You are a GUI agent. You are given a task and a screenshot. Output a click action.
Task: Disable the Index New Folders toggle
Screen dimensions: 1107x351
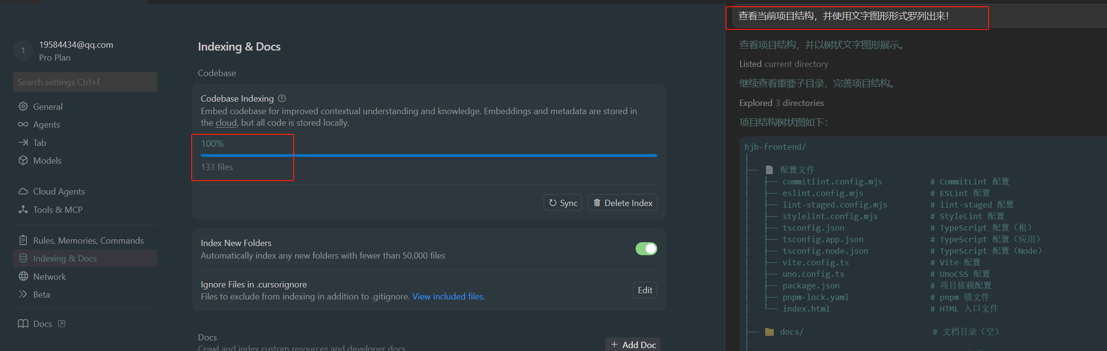coord(646,249)
